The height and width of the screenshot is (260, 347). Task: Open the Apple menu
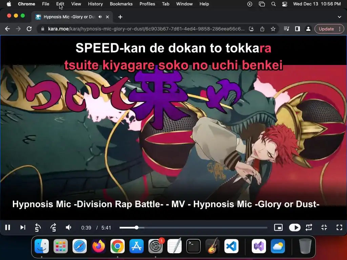click(9, 4)
